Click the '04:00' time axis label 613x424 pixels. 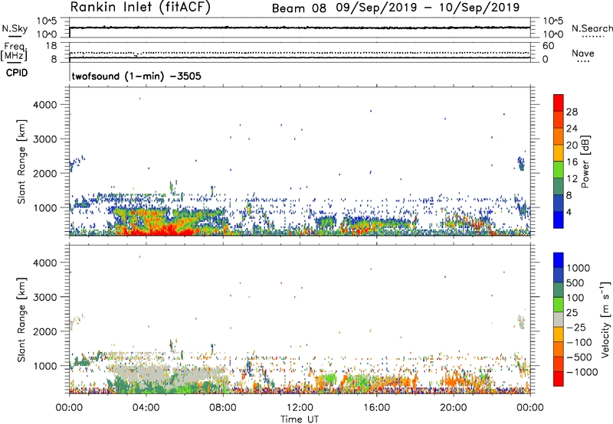(x=146, y=408)
